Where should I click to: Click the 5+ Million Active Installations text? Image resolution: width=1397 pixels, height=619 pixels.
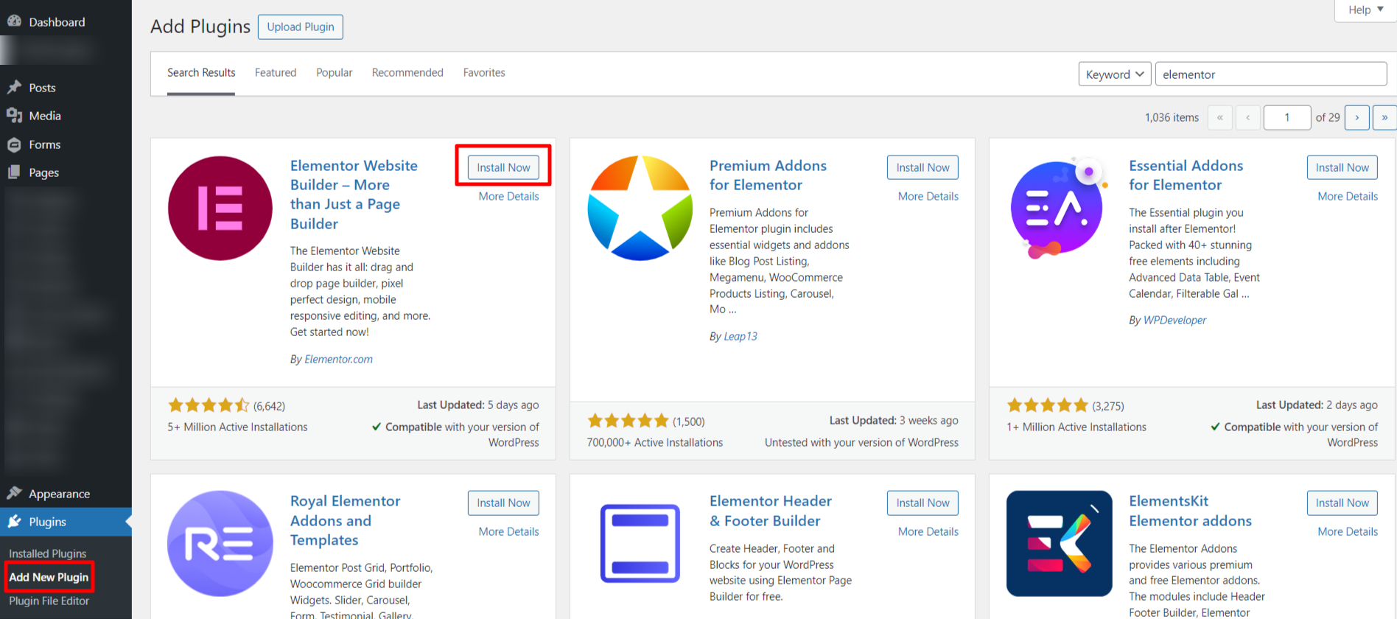(x=237, y=427)
